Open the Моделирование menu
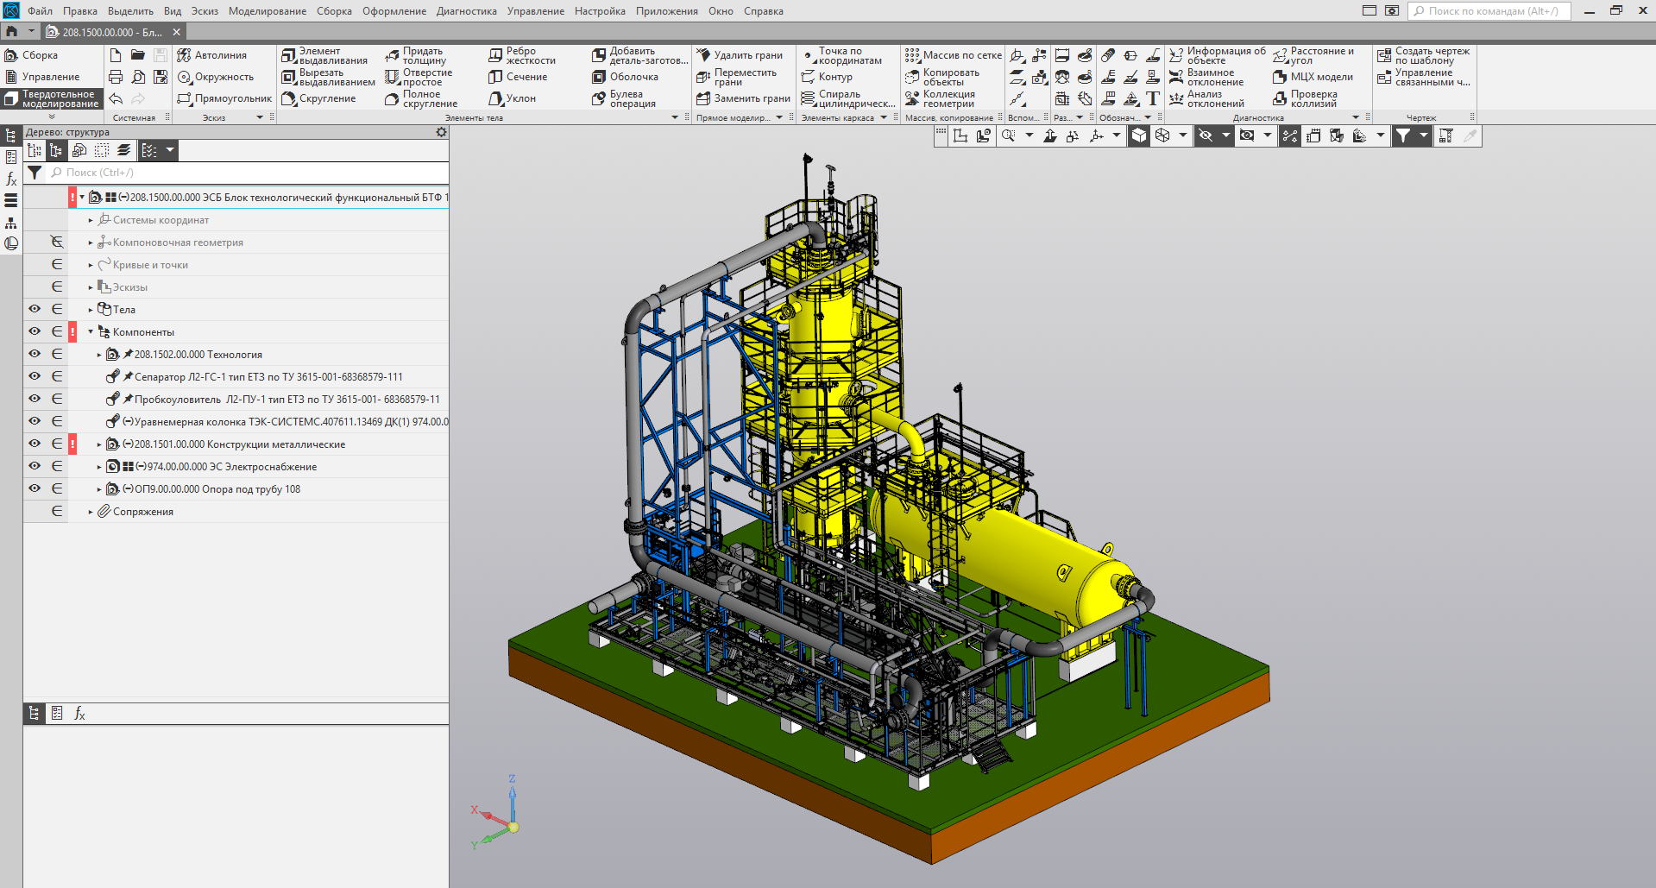This screenshot has width=1656, height=888. [267, 11]
